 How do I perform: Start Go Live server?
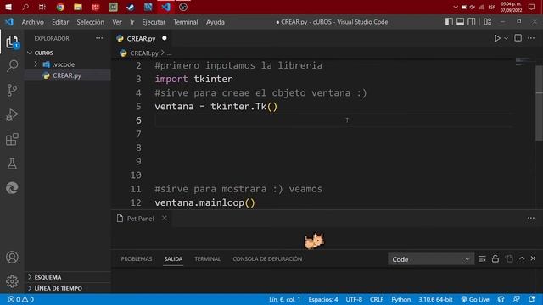(x=475, y=299)
